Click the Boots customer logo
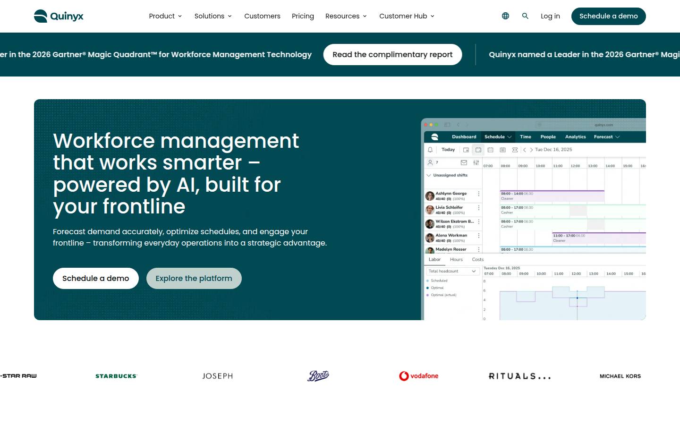 pos(318,376)
